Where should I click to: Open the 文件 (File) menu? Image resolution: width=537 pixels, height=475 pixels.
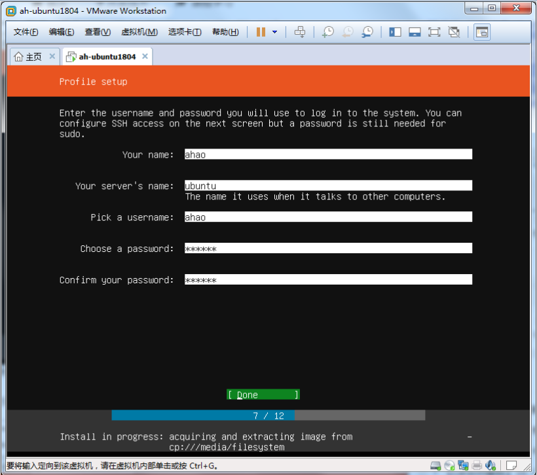tap(26, 32)
